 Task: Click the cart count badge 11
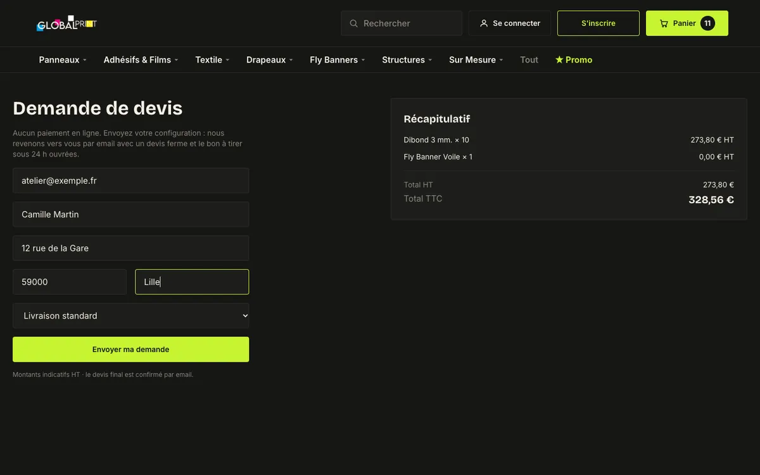coord(707,23)
